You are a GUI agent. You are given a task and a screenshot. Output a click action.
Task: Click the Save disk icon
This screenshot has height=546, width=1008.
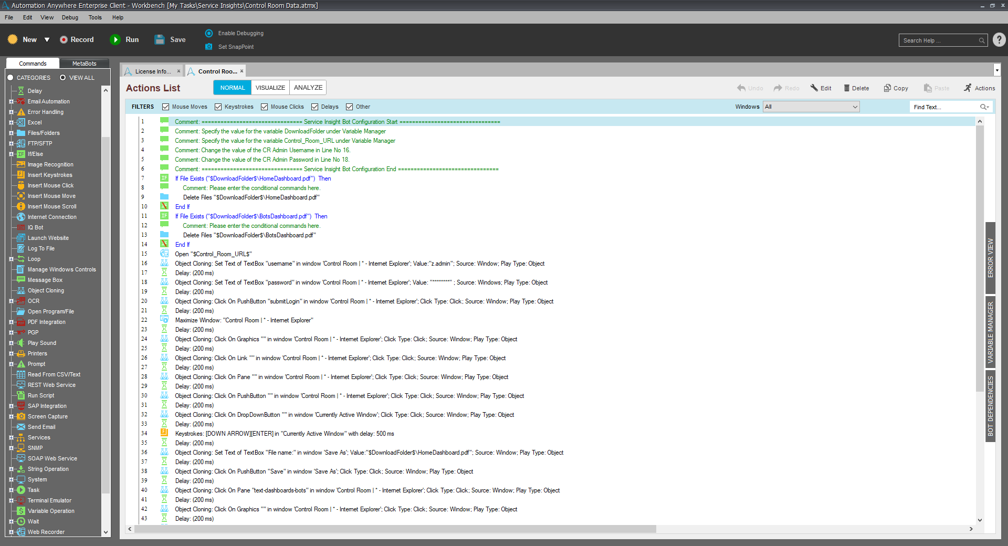click(x=160, y=40)
